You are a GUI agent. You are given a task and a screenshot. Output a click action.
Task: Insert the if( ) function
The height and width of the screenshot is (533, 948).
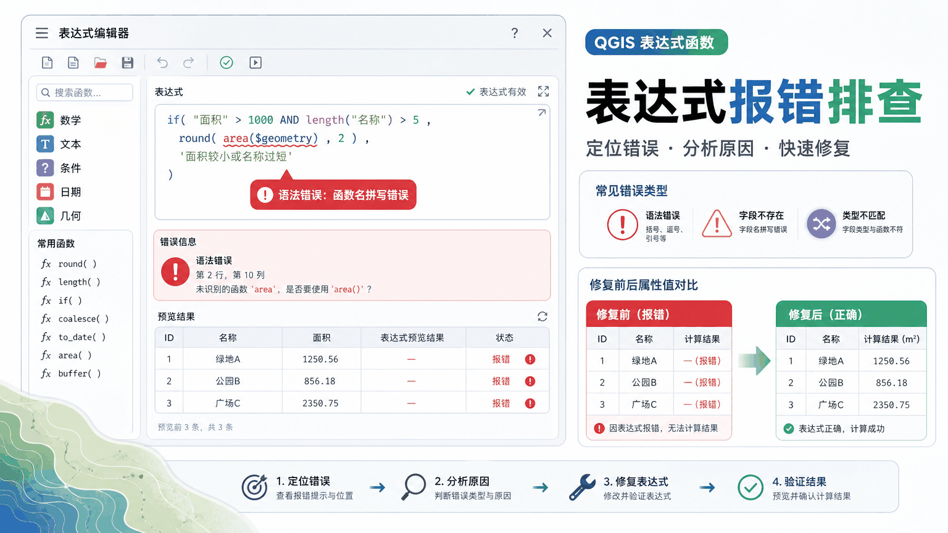click(x=62, y=300)
